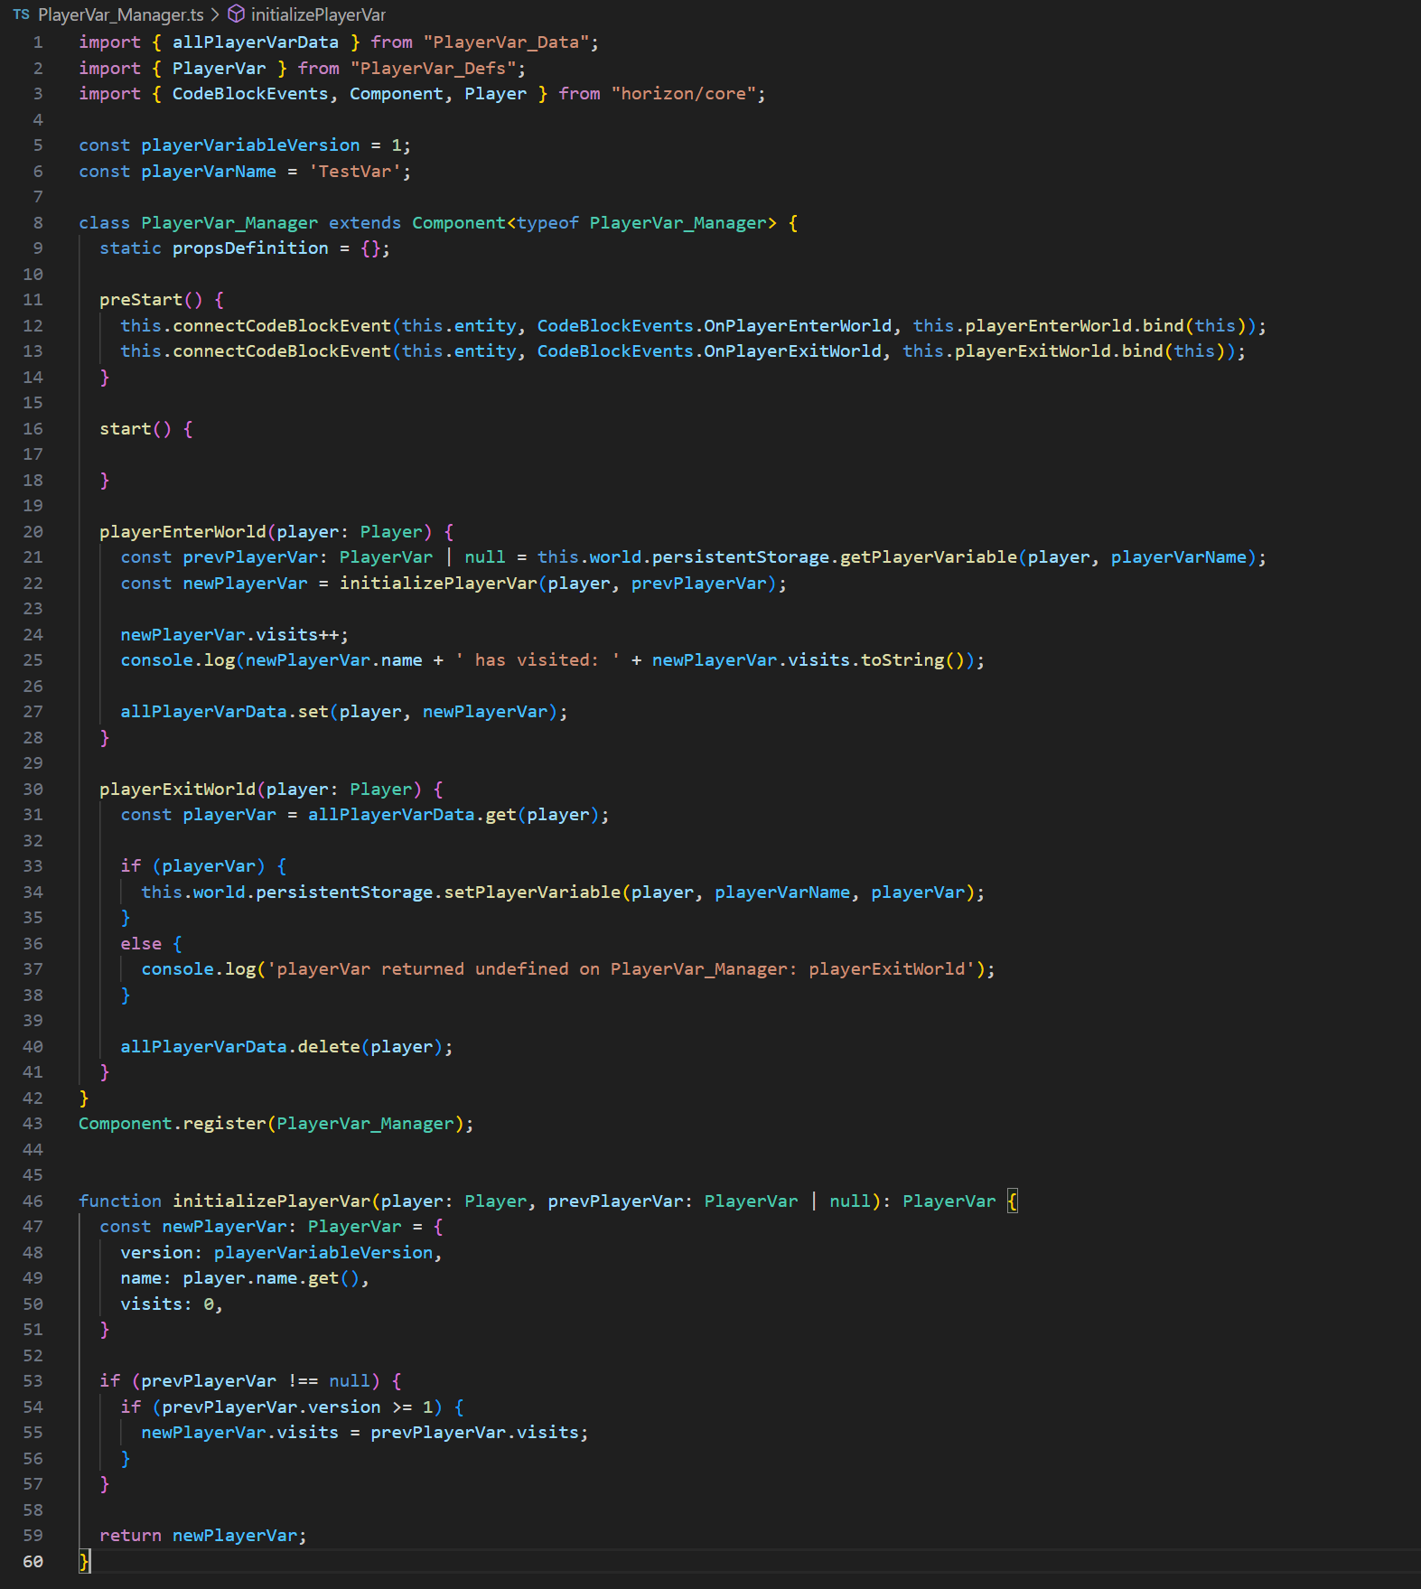1421x1589 pixels.
Task: Click playerEnterWorld method definition on line 20
Action: 182,532
